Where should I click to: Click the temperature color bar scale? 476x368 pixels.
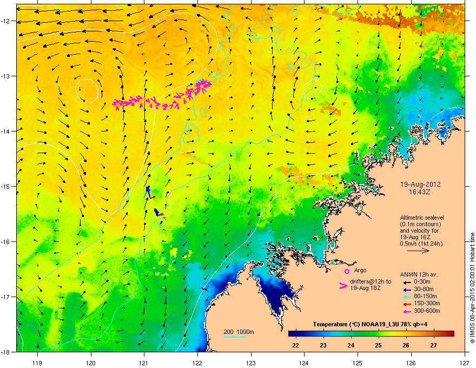click(371, 334)
